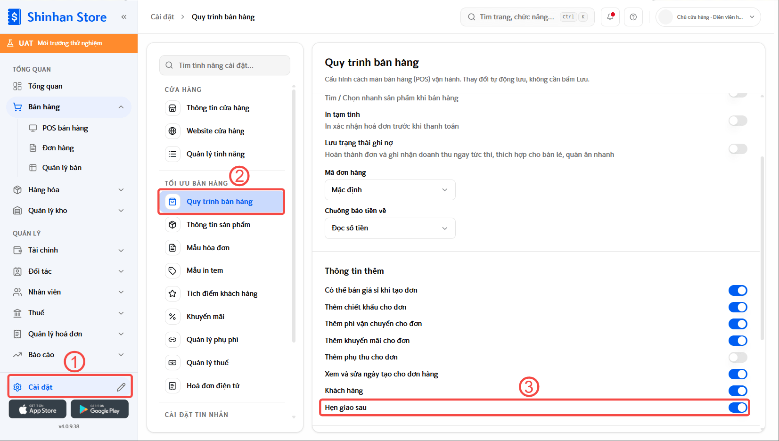Screen dimensions: 779x441
Task: Click the help question mark icon
Action: tap(633, 17)
